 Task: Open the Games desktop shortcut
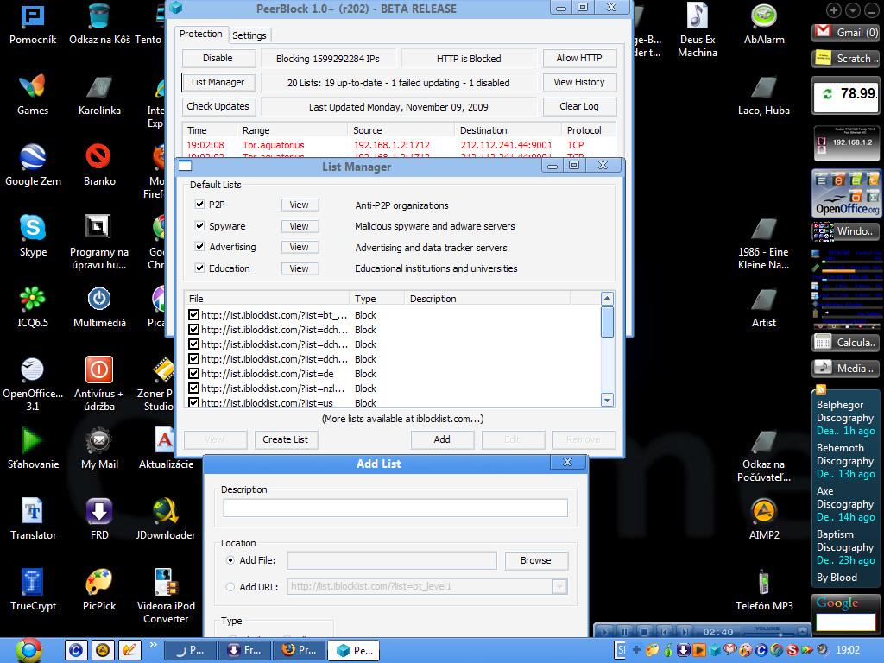pos(32,95)
